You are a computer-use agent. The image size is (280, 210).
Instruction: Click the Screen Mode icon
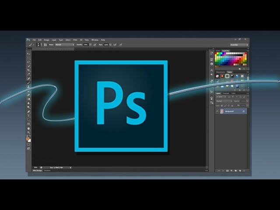pyautogui.click(x=28, y=148)
